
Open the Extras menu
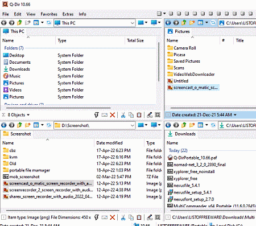coord(68,14)
